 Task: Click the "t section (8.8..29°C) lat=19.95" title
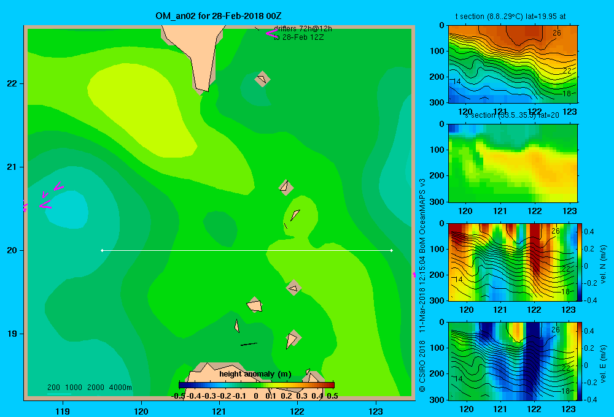tap(510, 17)
